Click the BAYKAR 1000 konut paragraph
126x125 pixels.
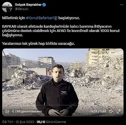point(61,31)
